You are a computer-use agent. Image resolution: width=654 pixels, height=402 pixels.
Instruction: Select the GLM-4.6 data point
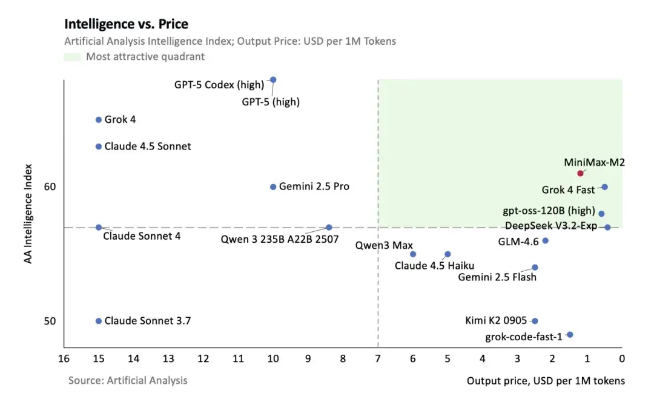tap(545, 240)
